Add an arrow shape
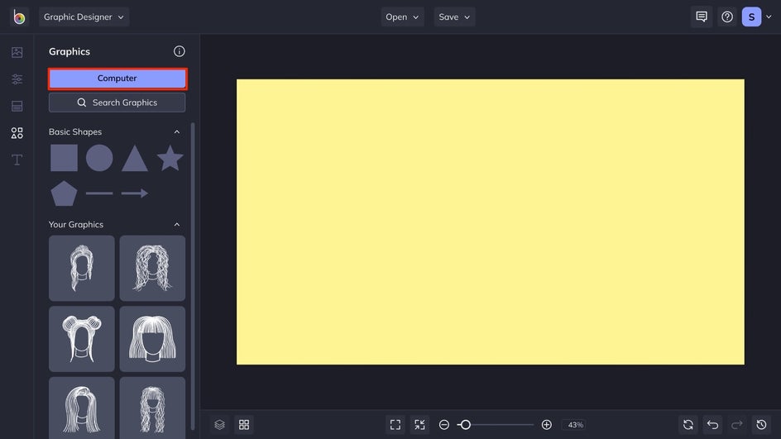Viewport: 781px width, 439px height. pyautogui.click(x=135, y=193)
